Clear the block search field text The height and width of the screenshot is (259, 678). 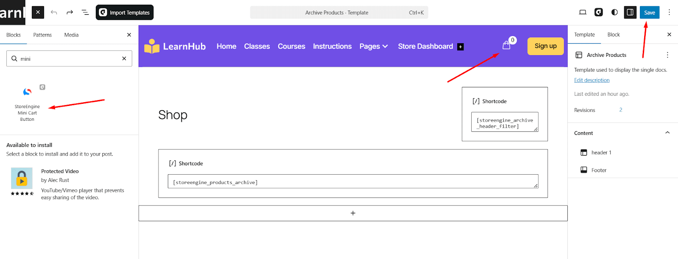tap(124, 58)
